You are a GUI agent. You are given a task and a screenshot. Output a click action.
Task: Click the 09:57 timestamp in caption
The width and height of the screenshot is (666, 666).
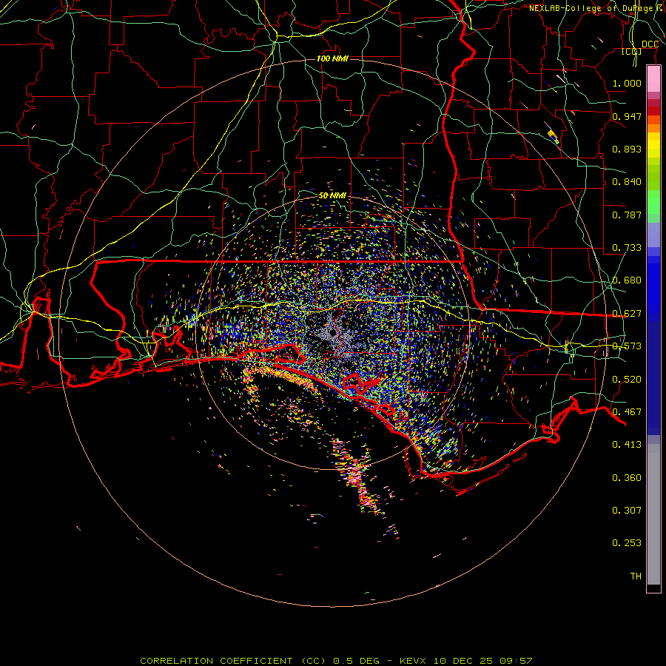point(515,661)
